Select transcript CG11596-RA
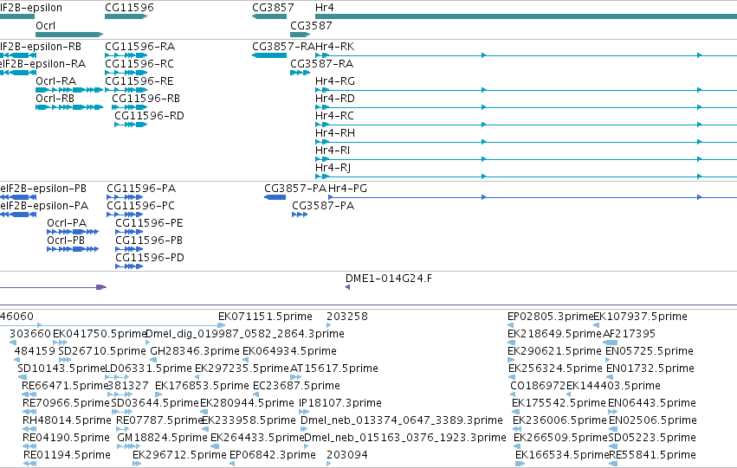 (x=140, y=47)
